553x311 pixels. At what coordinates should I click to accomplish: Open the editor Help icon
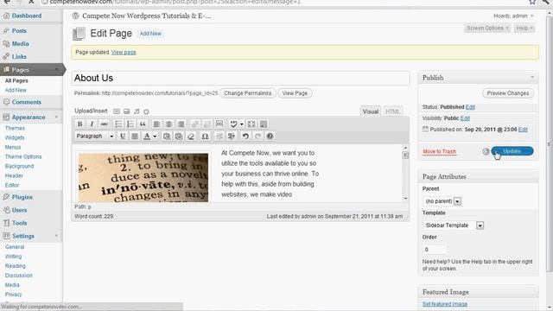(270, 136)
